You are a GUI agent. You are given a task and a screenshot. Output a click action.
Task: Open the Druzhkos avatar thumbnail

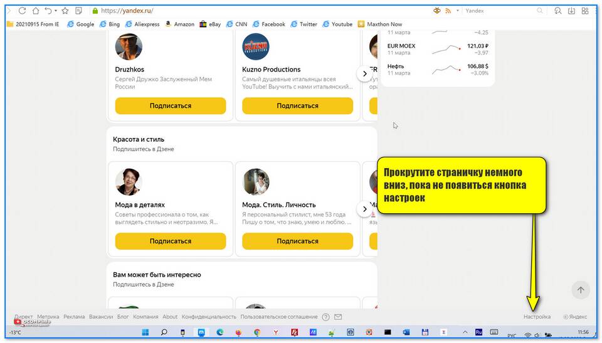(x=129, y=46)
